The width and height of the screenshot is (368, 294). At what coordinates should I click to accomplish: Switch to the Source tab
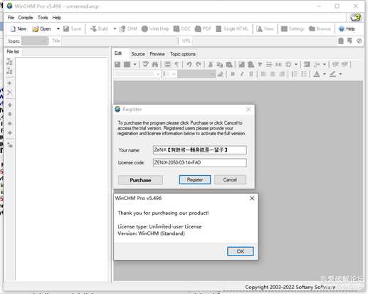click(138, 54)
